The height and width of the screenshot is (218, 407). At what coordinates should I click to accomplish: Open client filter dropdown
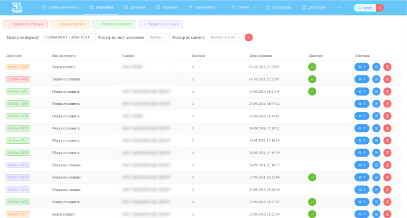226,37
